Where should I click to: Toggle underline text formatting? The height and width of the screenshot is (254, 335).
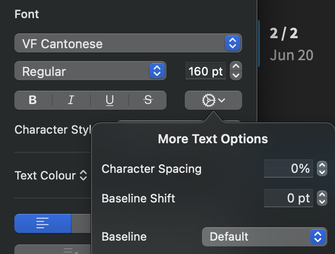click(110, 100)
